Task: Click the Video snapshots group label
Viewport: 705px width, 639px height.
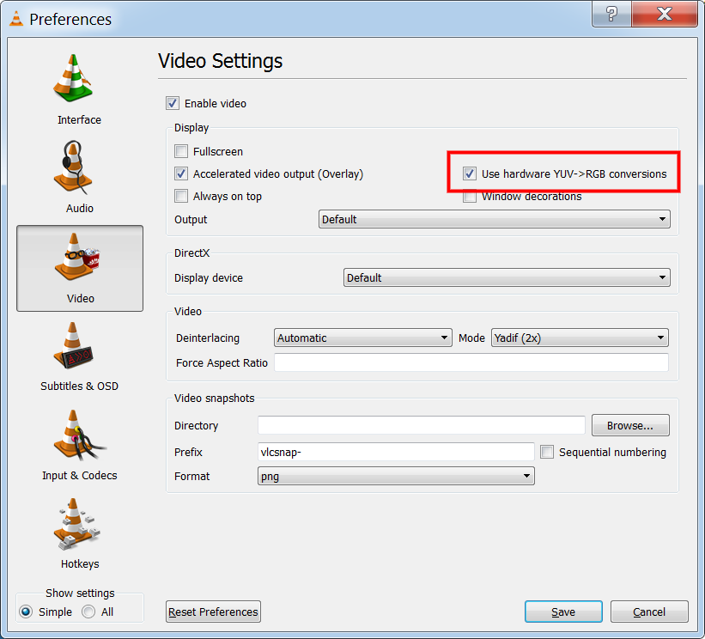Action: tap(214, 398)
